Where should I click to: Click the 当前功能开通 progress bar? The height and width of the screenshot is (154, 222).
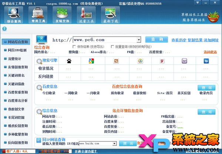tap(55, 151)
